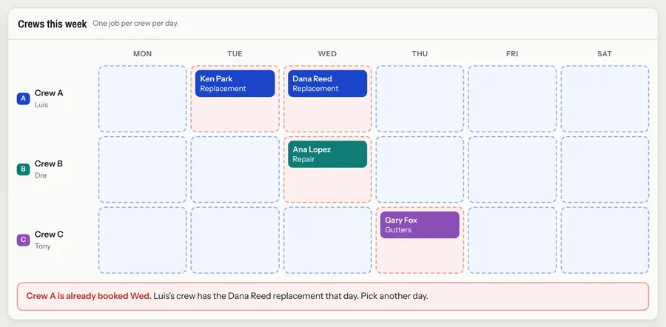Image resolution: width=666 pixels, height=327 pixels.
Task: Open the Dana Reed Replacement job card
Action: click(x=328, y=84)
